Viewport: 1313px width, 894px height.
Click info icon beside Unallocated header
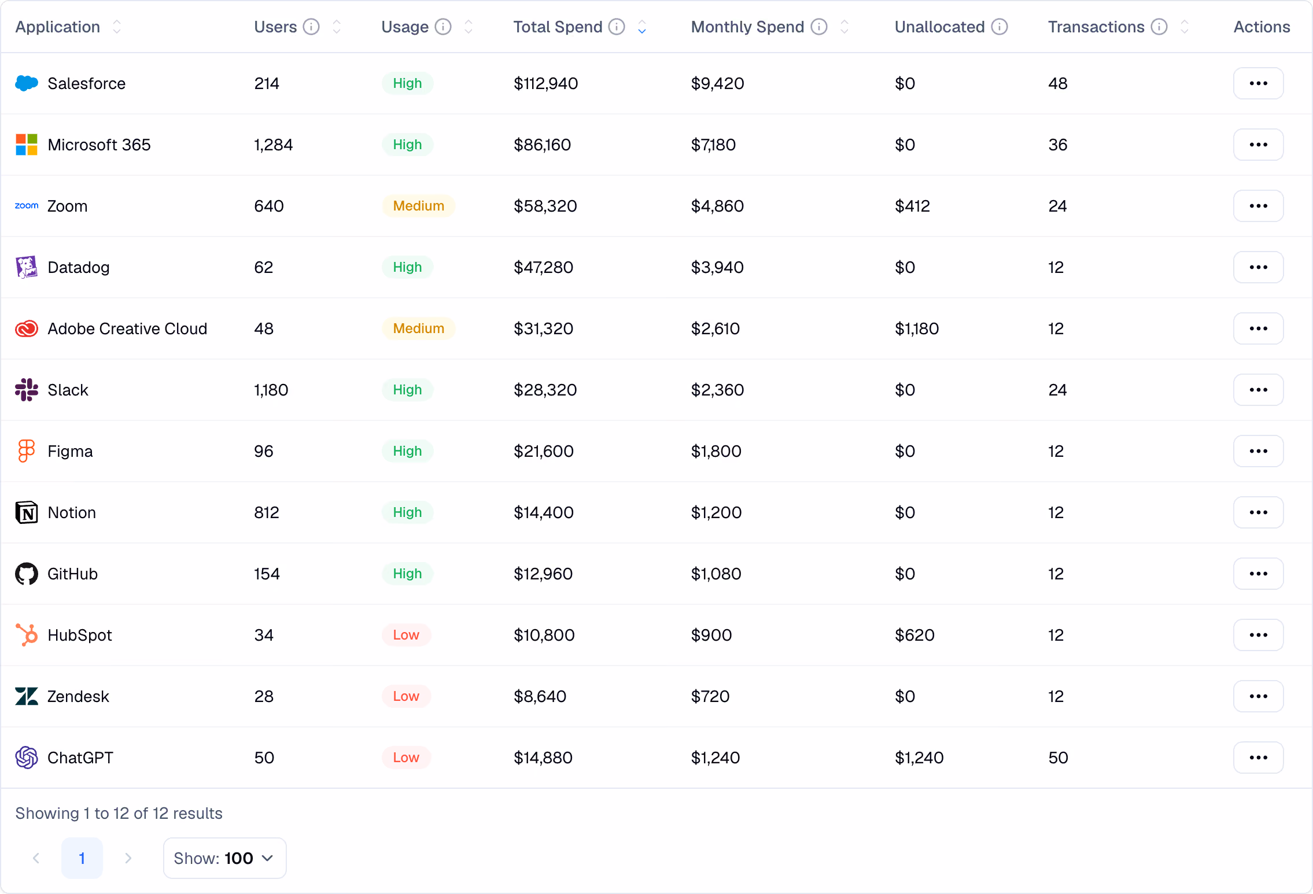[999, 27]
